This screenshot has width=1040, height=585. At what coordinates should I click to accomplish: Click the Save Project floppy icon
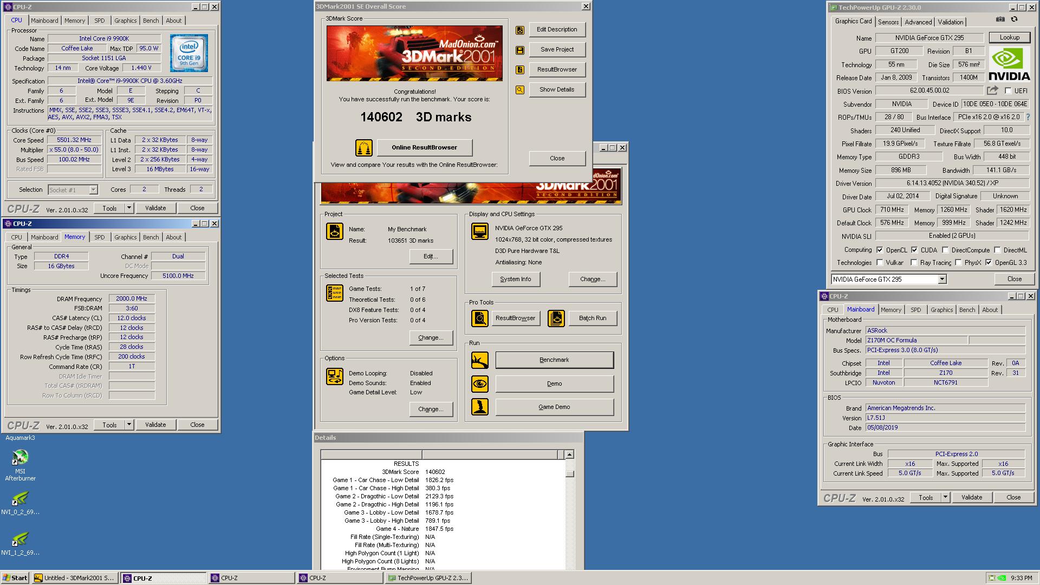[520, 50]
